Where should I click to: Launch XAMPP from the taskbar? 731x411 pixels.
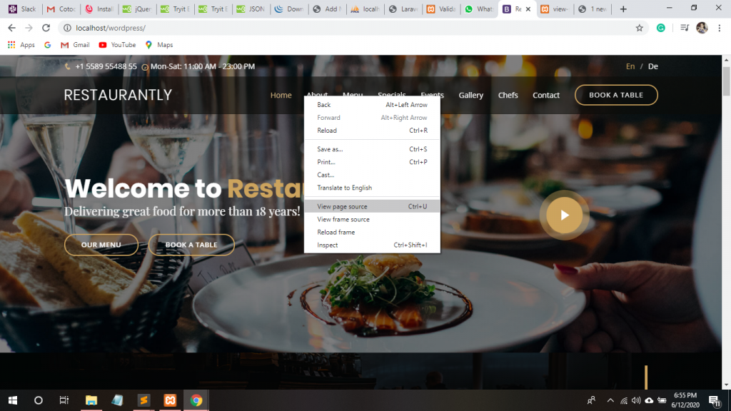tap(169, 400)
